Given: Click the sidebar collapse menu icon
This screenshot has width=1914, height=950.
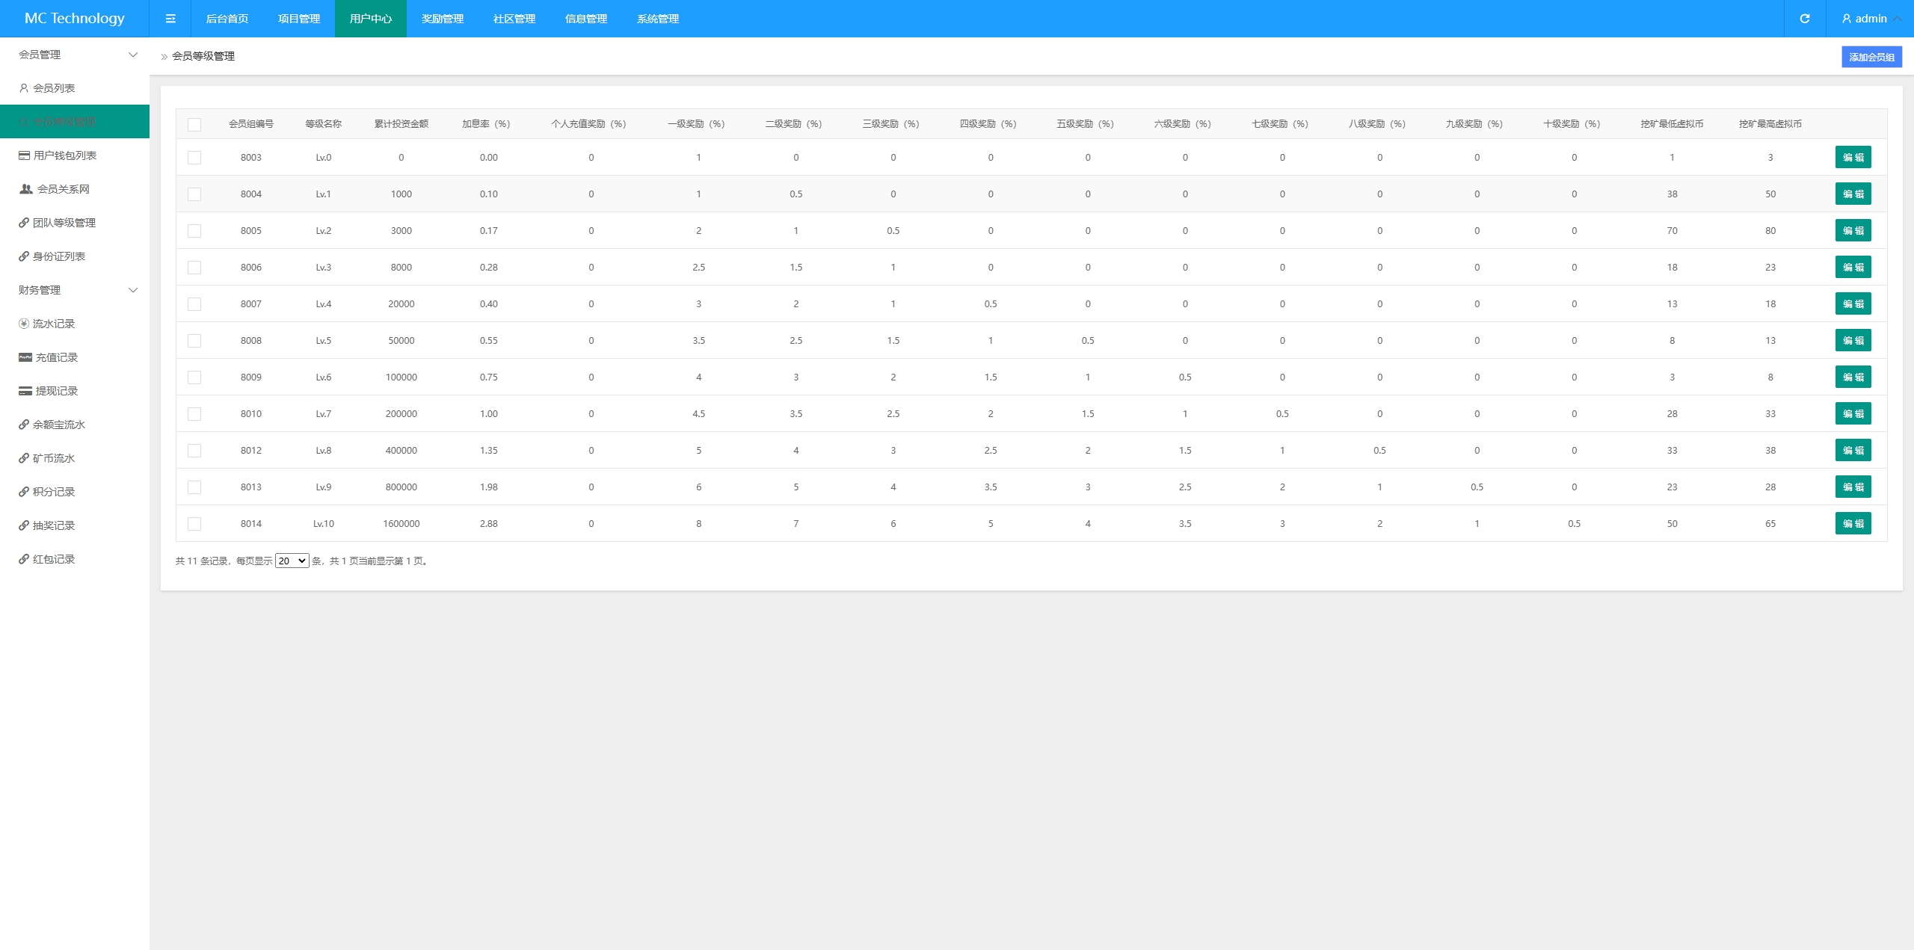Looking at the screenshot, I should pyautogui.click(x=170, y=19).
